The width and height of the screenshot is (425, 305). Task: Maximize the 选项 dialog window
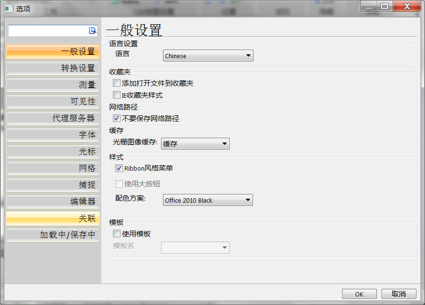coord(384,6)
